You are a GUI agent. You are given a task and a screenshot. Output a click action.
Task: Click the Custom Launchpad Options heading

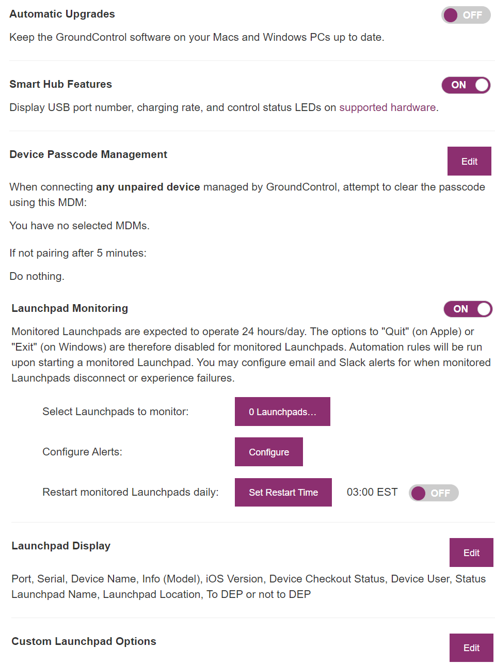click(x=84, y=641)
